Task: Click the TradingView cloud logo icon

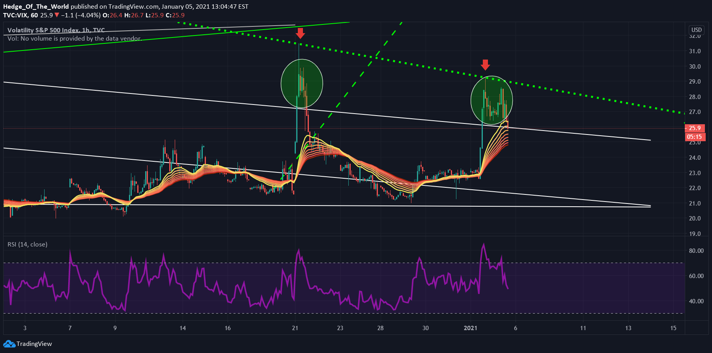Action: click(9, 344)
